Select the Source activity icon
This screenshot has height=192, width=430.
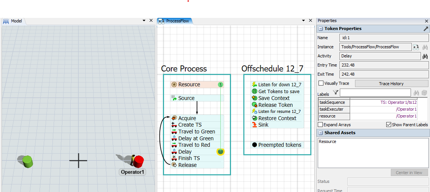[174, 98]
